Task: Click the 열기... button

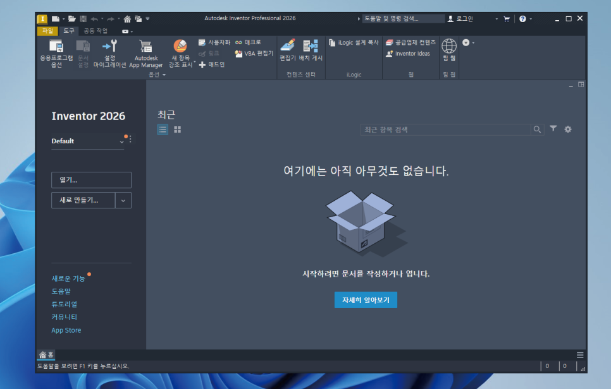Action: coord(91,180)
